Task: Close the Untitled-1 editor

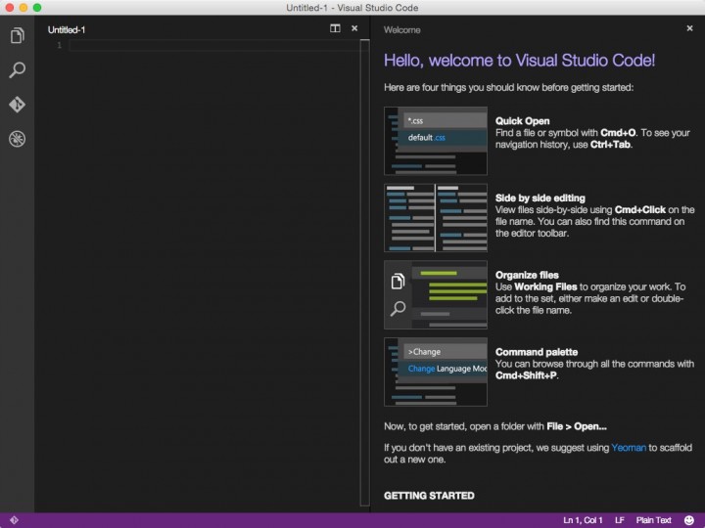Action: click(354, 28)
